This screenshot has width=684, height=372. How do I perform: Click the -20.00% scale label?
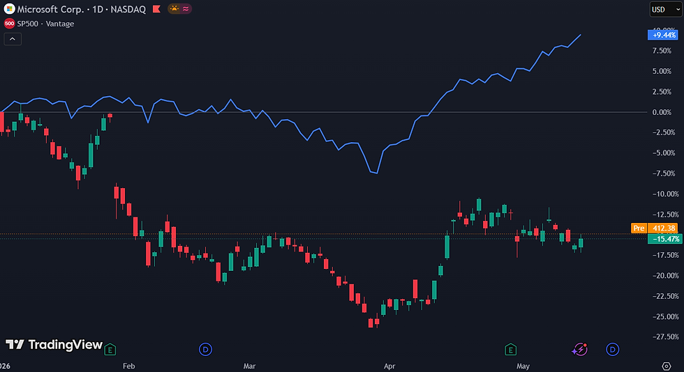click(666, 276)
